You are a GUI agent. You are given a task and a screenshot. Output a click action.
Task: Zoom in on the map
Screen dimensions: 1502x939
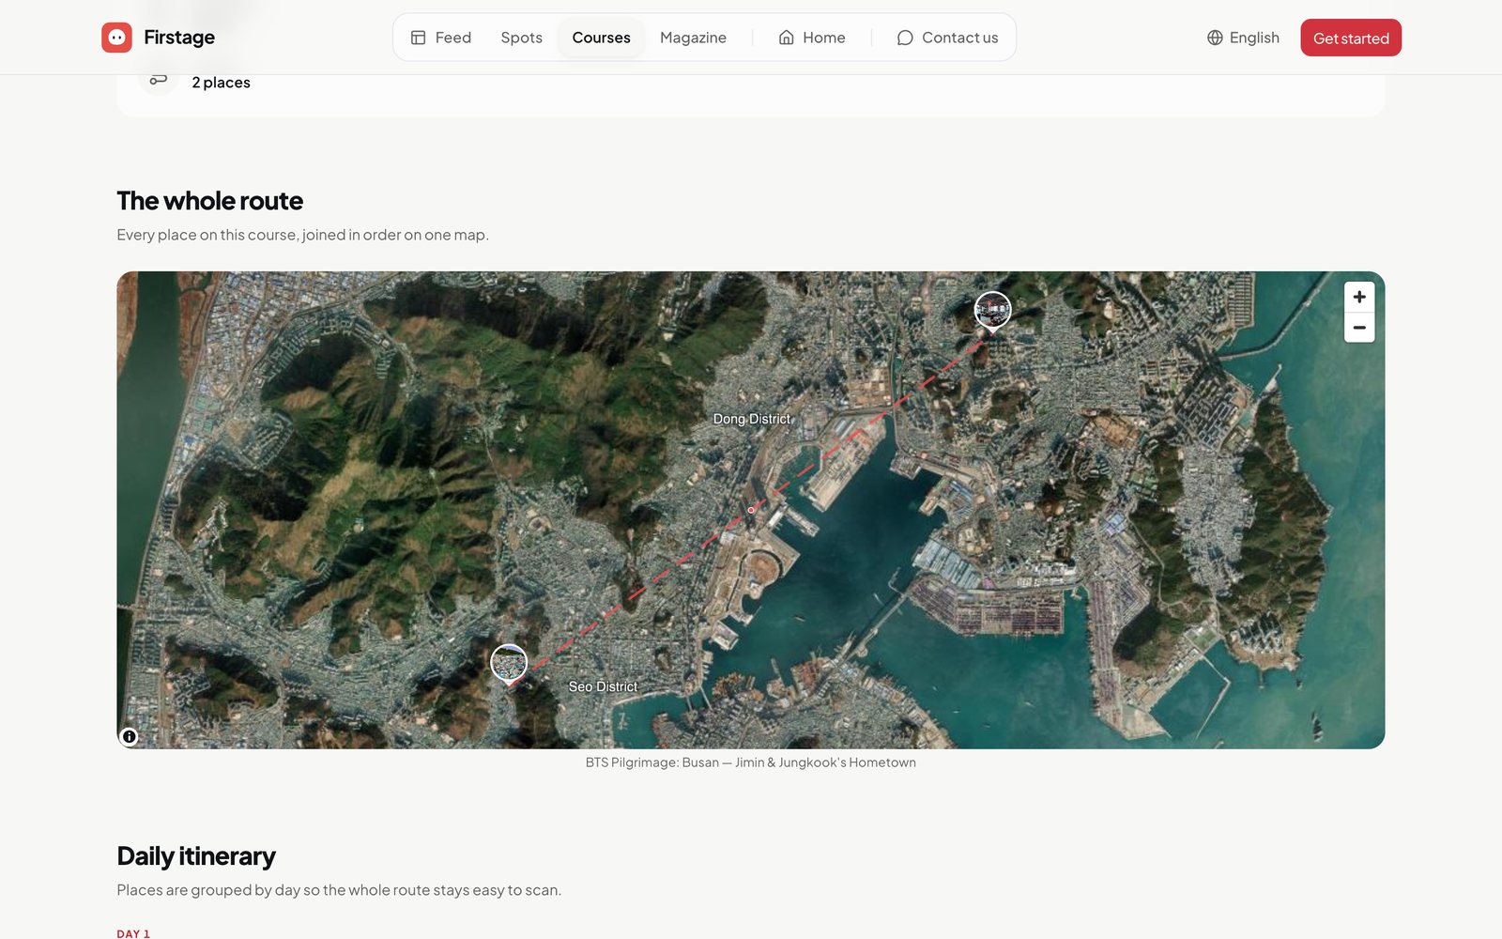[1359, 297]
